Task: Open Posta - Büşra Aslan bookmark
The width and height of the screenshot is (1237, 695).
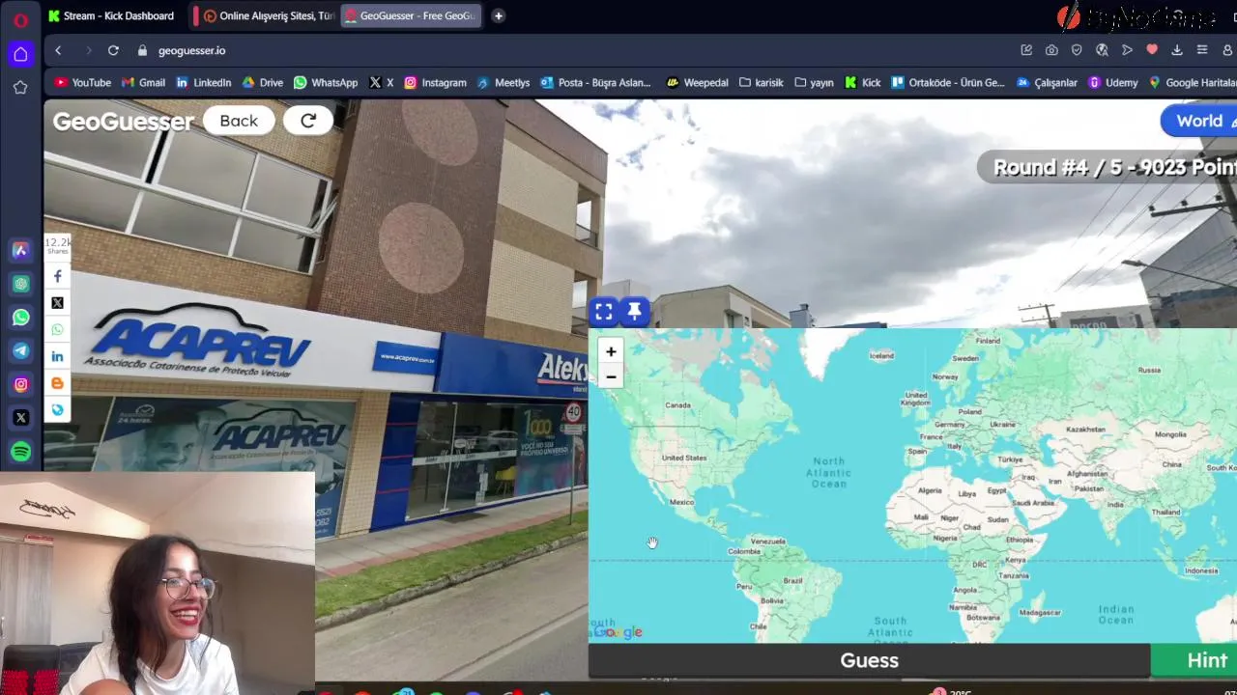Action: tap(596, 83)
